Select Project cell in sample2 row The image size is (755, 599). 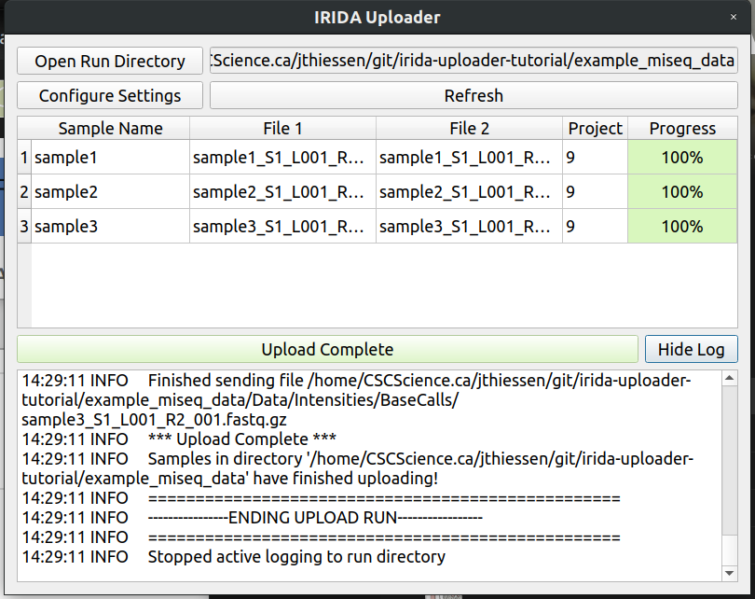click(x=595, y=192)
